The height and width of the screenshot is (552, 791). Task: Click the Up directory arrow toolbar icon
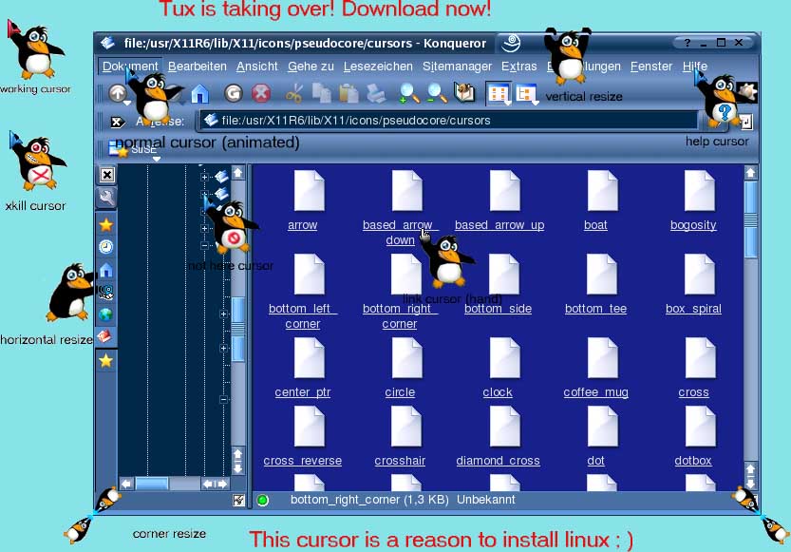tap(118, 93)
